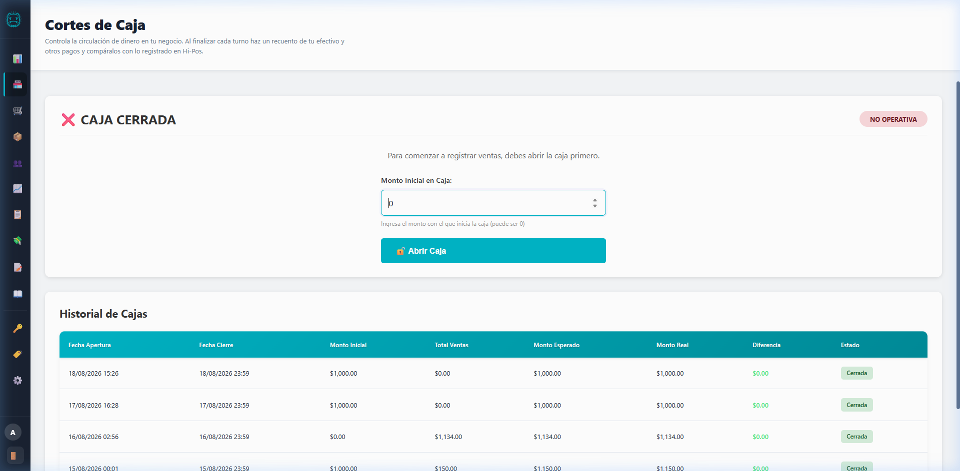Select the cash register store icon
The image size is (960, 471).
[x=17, y=84]
